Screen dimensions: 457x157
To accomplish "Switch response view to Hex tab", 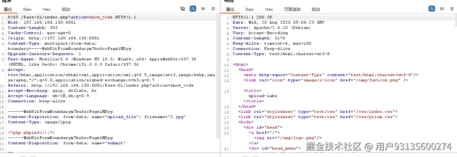I will (269, 9).
